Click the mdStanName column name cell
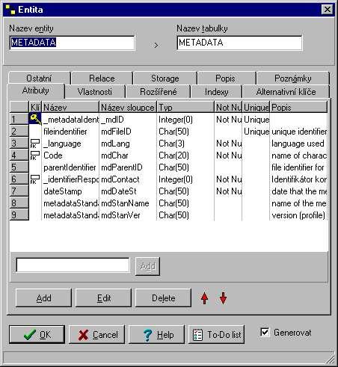The height and width of the screenshot is (367, 338). tap(128, 203)
